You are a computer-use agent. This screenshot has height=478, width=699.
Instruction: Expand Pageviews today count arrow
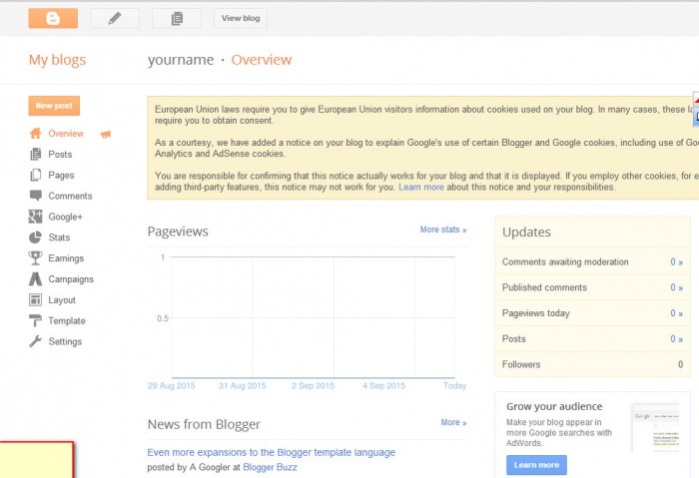pyautogui.click(x=677, y=313)
